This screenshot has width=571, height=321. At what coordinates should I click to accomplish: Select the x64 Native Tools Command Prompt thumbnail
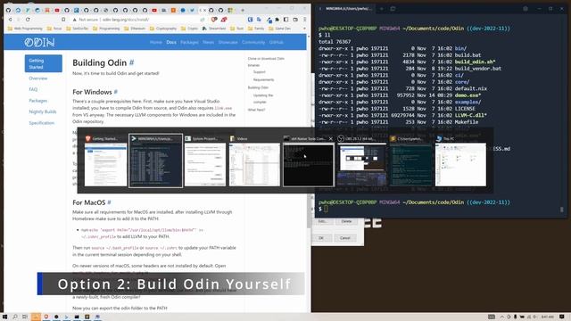(x=308, y=160)
